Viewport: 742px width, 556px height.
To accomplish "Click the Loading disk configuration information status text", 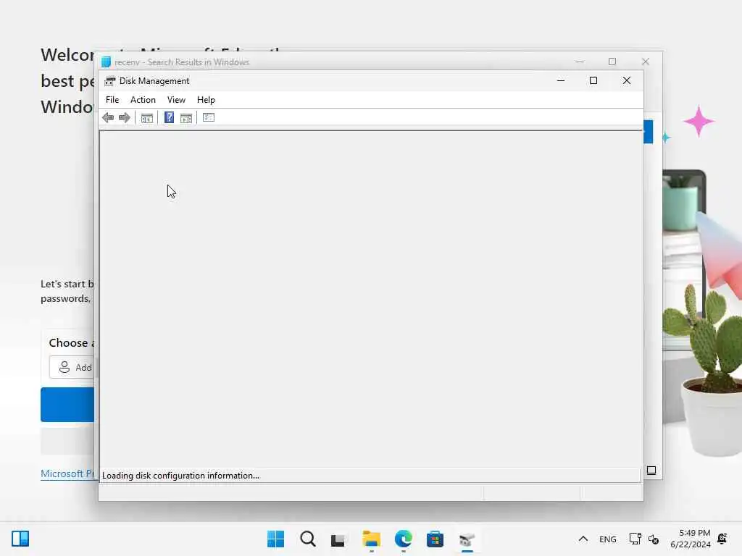I will click(x=180, y=476).
